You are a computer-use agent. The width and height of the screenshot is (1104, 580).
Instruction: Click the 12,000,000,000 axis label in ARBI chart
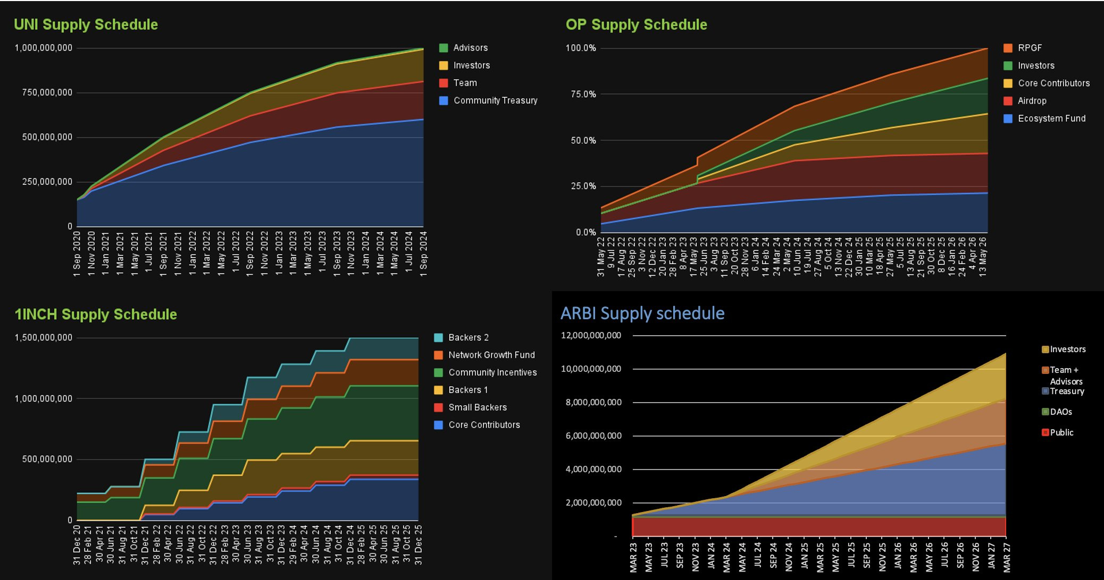(x=591, y=335)
